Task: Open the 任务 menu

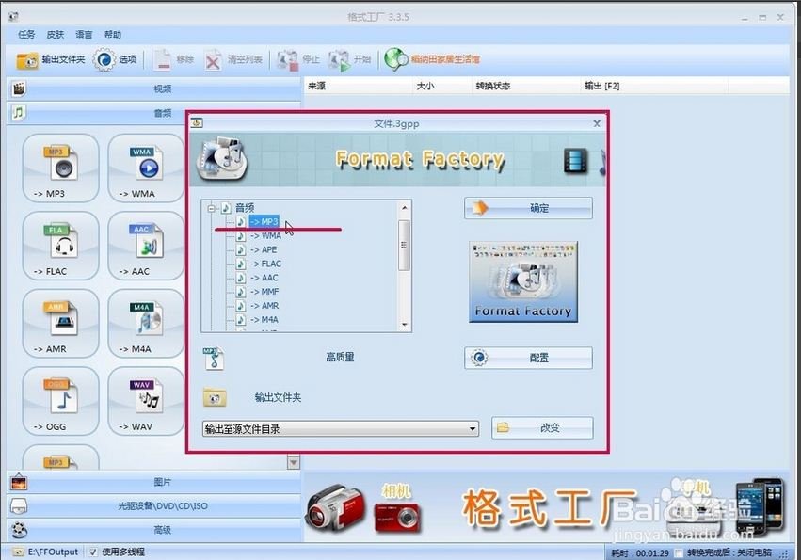Action: tap(28, 34)
